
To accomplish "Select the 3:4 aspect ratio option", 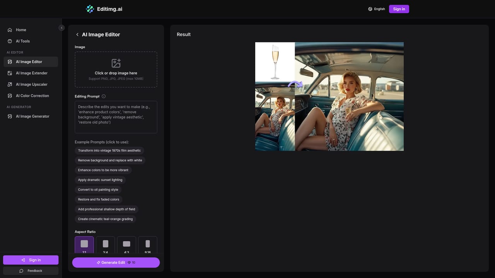I will [106, 245].
